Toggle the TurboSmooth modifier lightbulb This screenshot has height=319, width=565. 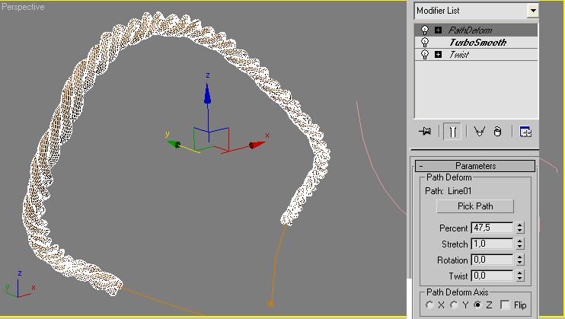pos(425,43)
